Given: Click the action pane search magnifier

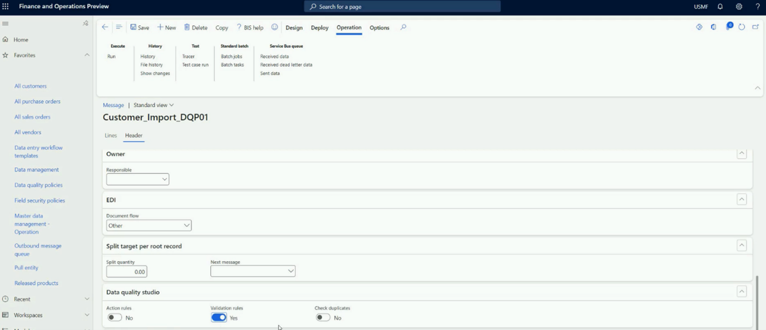Looking at the screenshot, I should [x=403, y=27].
